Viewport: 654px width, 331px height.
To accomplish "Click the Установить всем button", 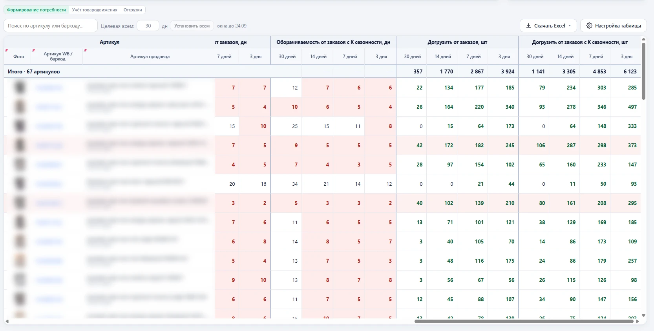I will coord(192,26).
